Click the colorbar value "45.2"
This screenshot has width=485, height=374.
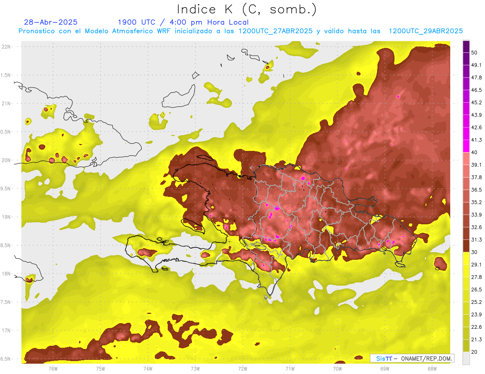(477, 102)
